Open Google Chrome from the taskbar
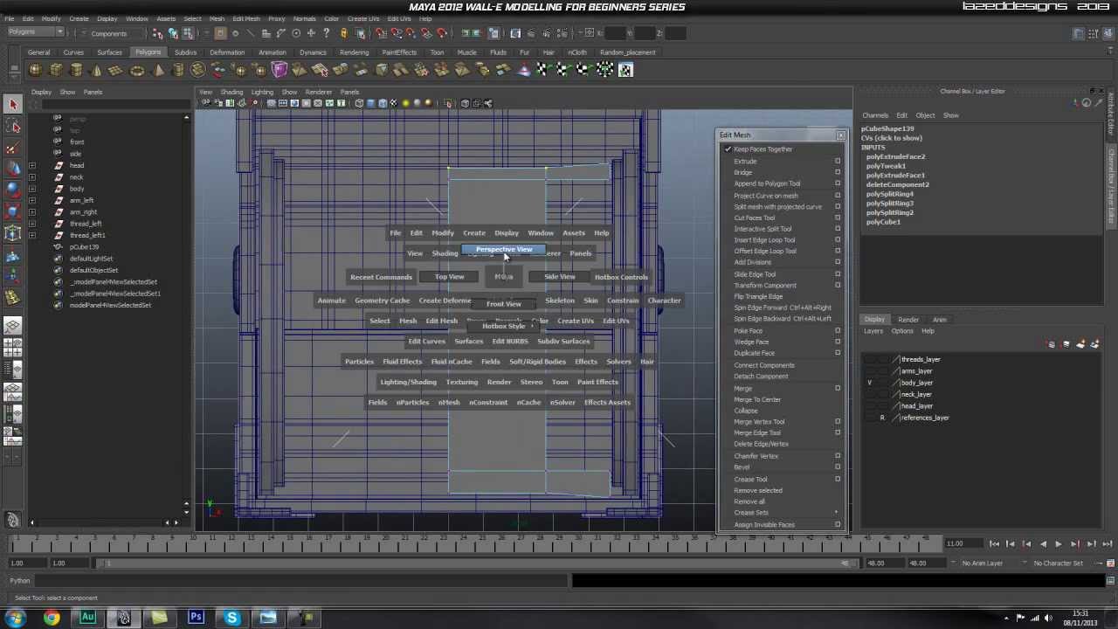The image size is (1118, 629). [52, 619]
